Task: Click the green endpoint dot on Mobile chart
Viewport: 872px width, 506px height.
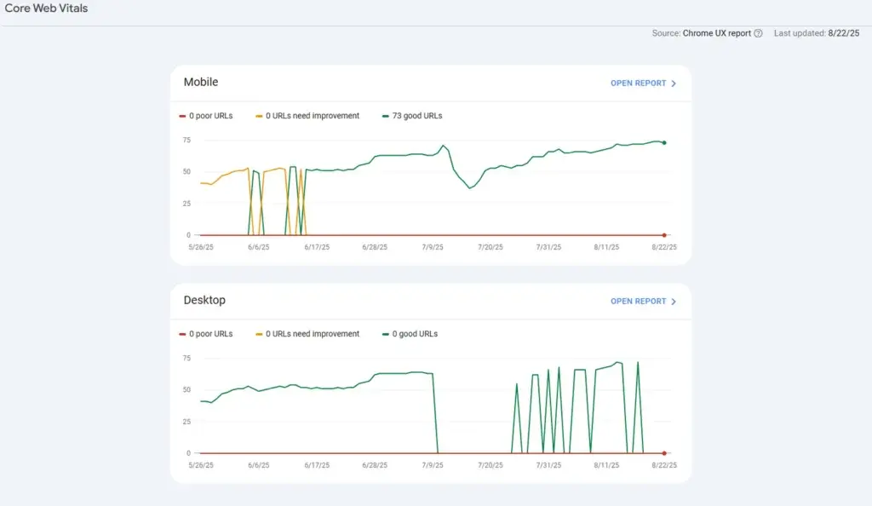Action: (x=665, y=143)
